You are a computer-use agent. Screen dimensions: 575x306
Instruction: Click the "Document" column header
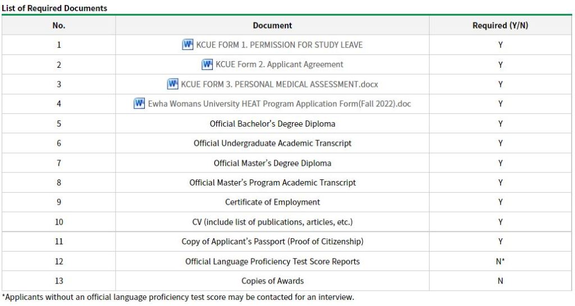[272, 25]
